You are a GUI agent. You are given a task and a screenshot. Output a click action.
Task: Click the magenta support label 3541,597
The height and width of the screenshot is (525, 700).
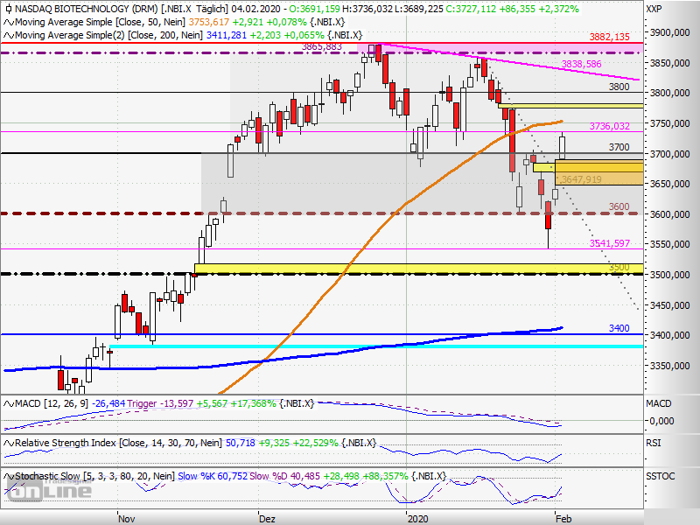[x=609, y=243]
